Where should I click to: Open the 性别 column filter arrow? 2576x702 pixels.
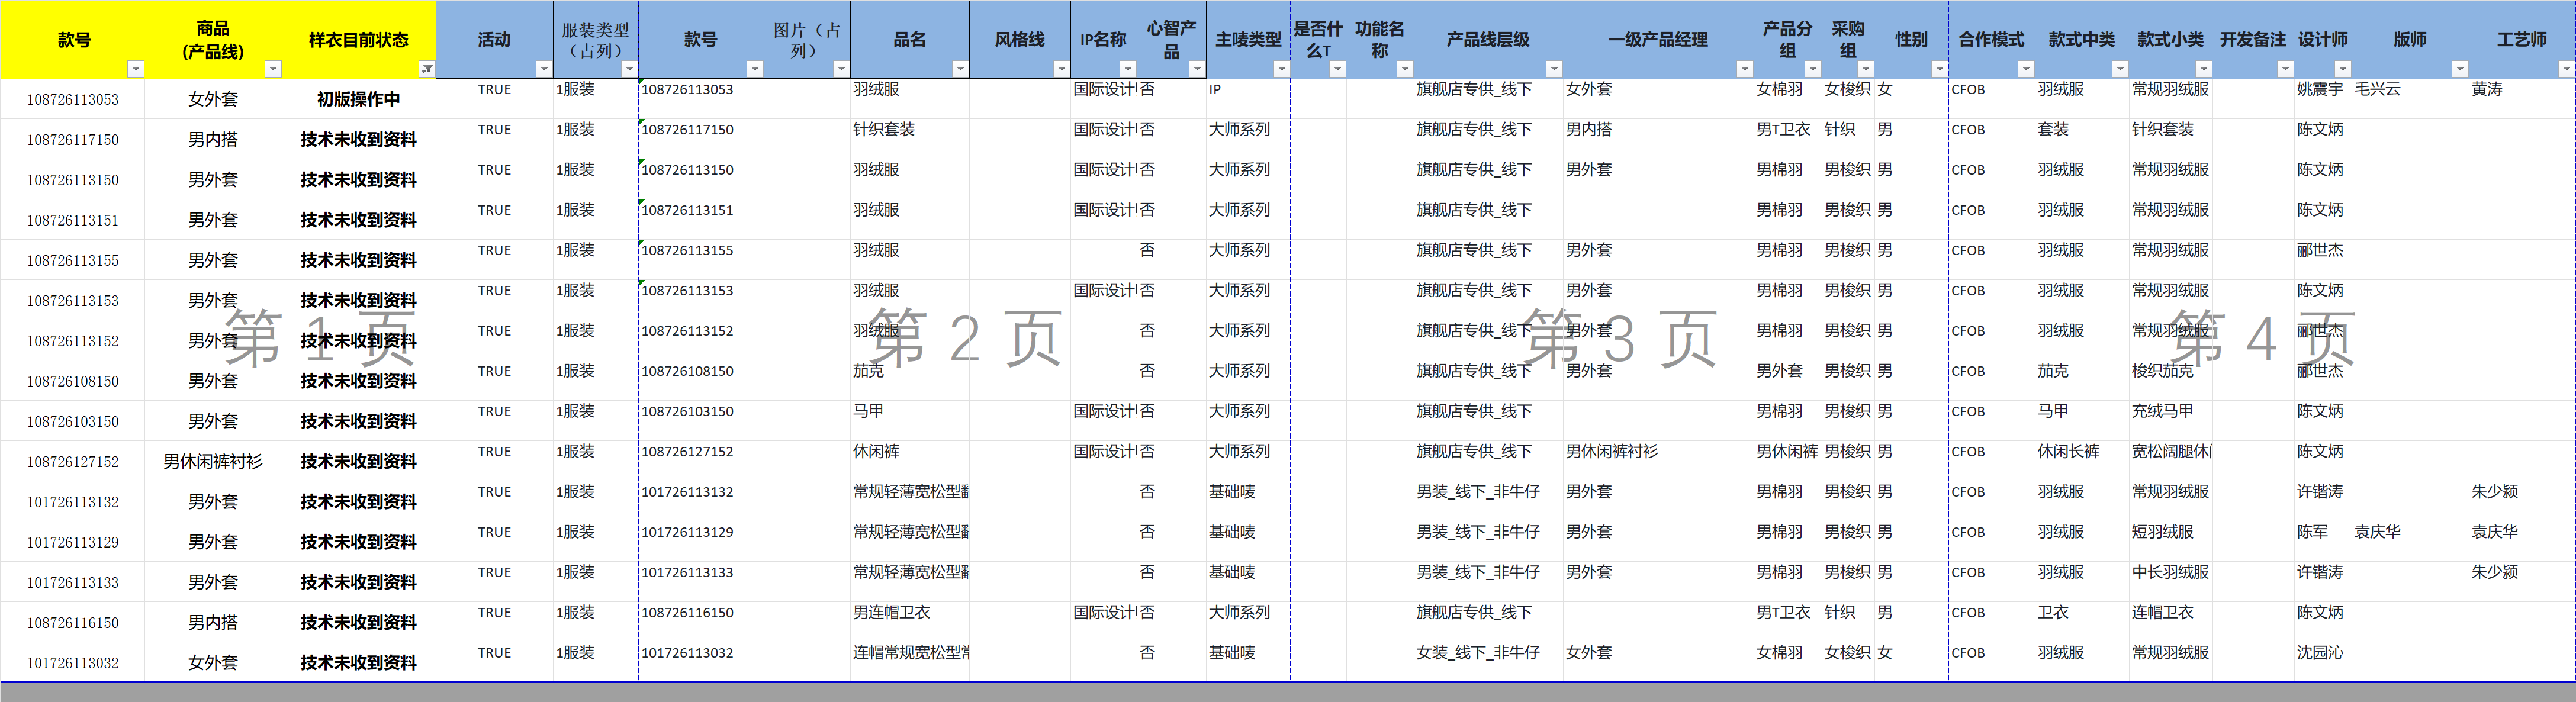[x=1939, y=69]
